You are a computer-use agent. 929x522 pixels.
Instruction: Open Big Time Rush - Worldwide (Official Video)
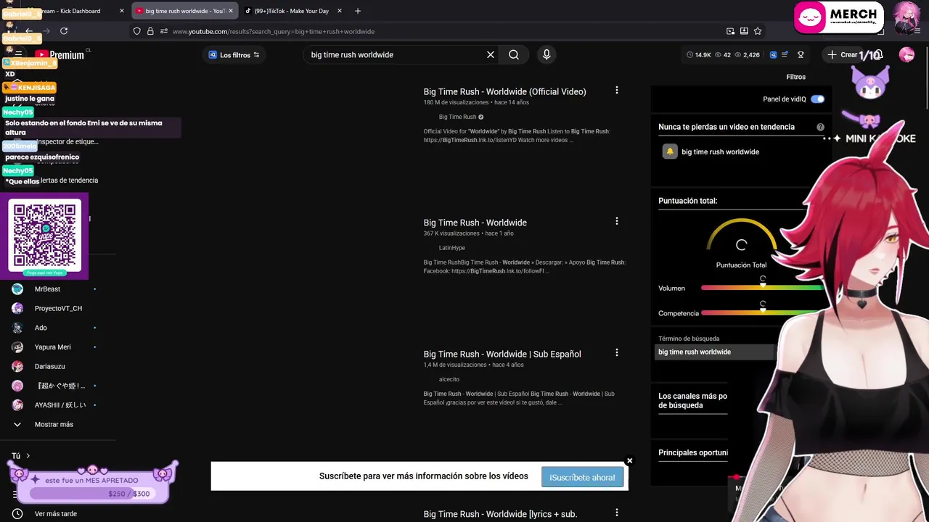(504, 92)
